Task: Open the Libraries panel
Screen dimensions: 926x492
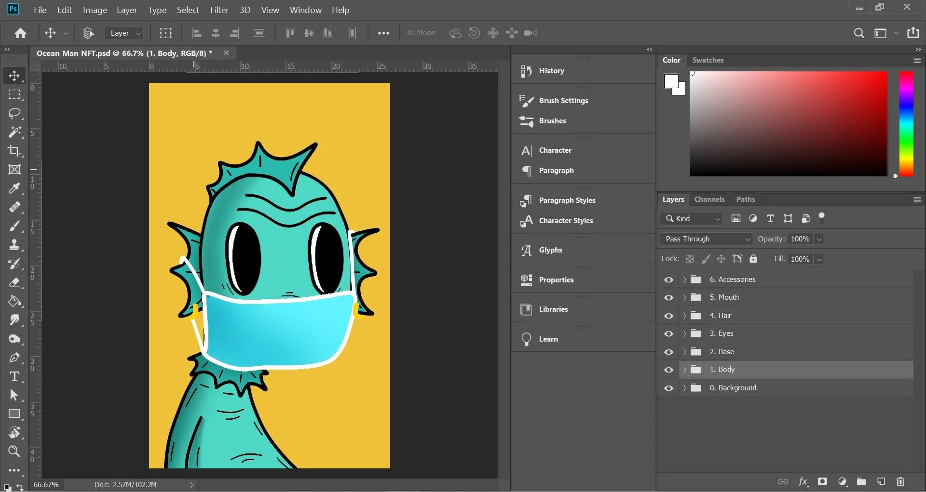Action: coord(553,309)
